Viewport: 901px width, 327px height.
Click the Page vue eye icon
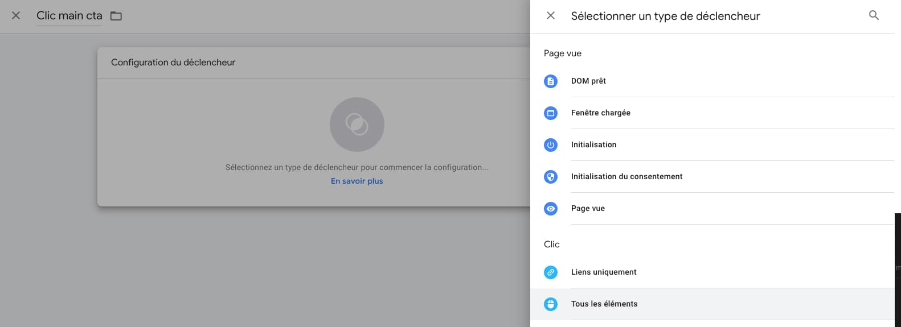click(551, 209)
